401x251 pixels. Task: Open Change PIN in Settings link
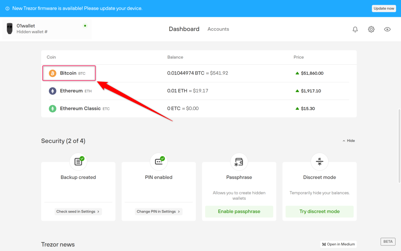pos(158,211)
